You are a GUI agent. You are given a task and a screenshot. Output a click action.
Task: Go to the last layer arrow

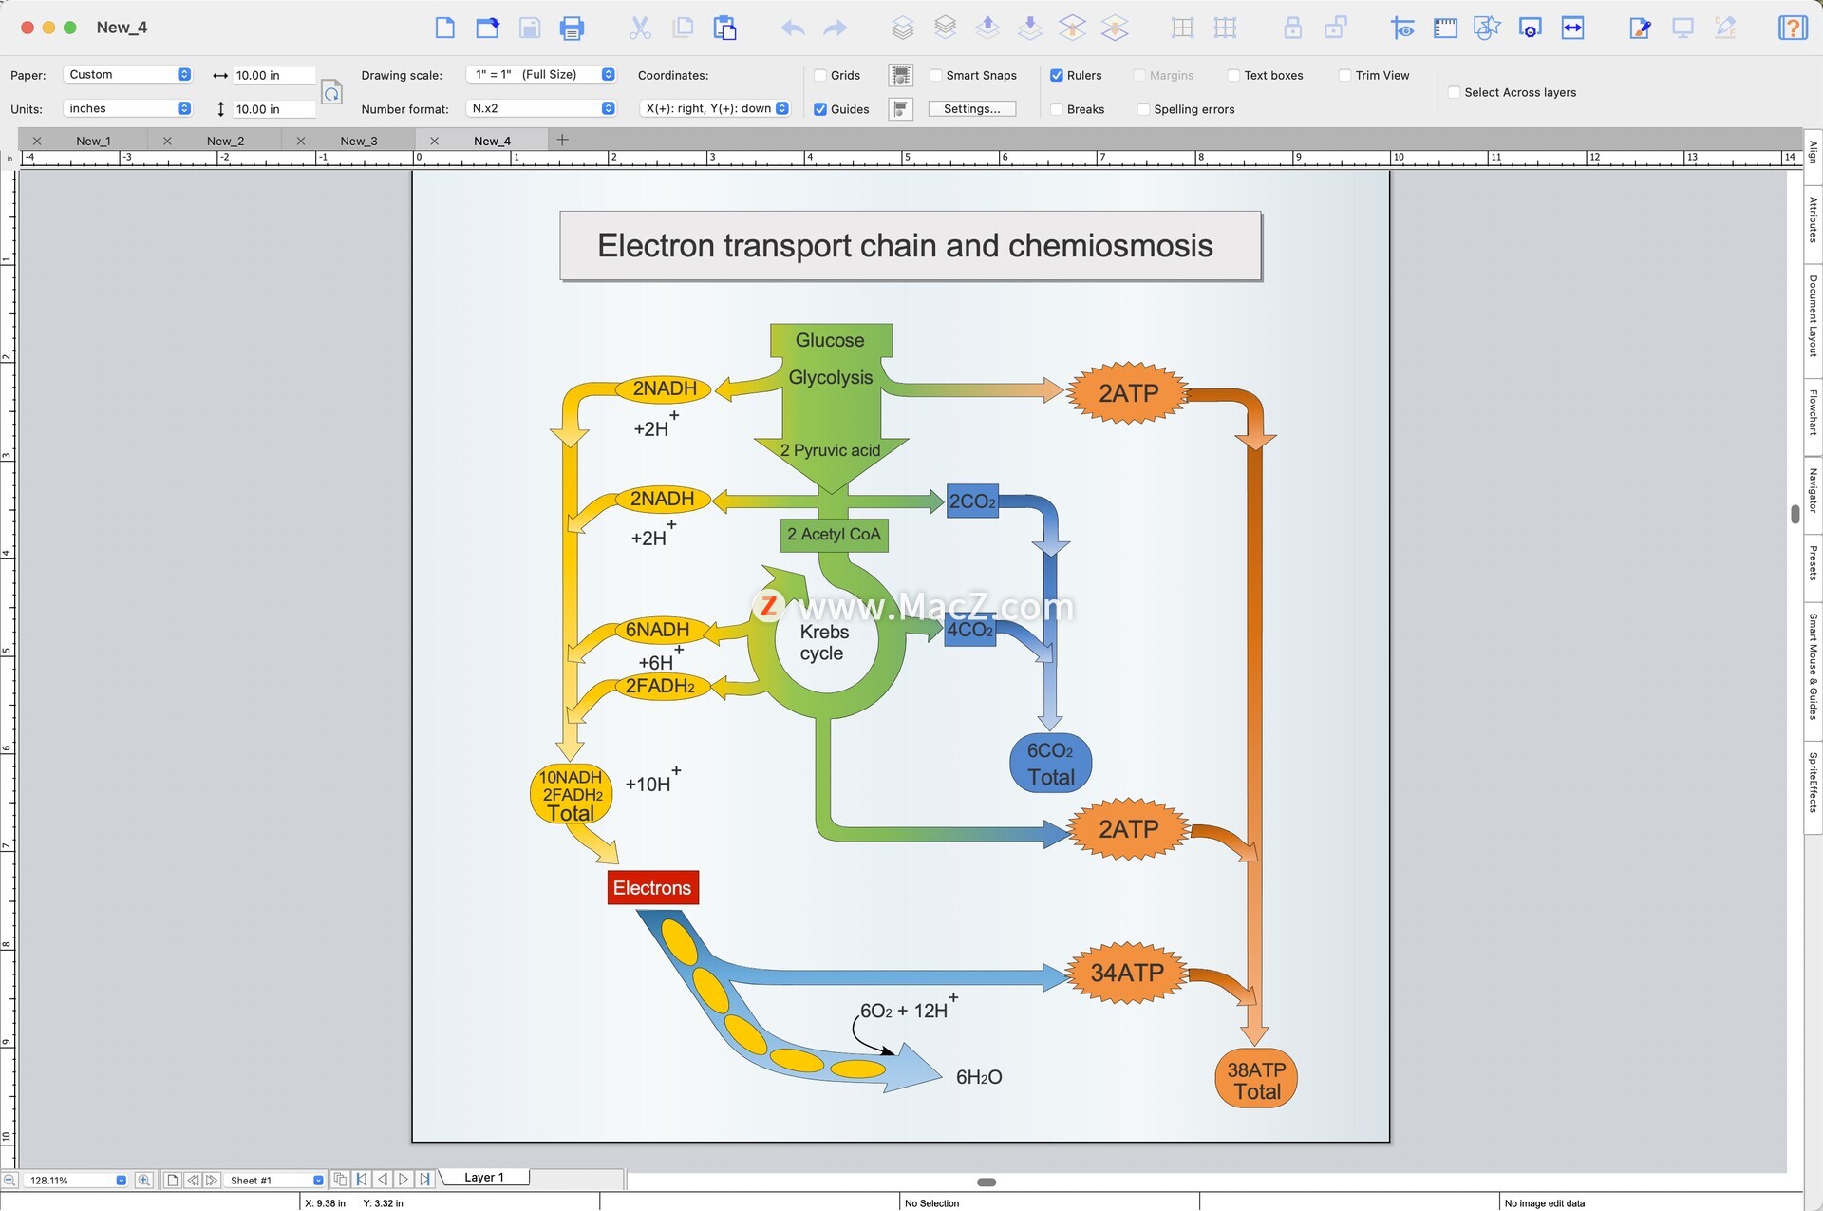[424, 1179]
